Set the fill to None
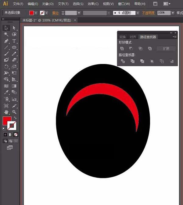This screenshot has width=183, height=205. pyautogui.click(x=16, y=134)
